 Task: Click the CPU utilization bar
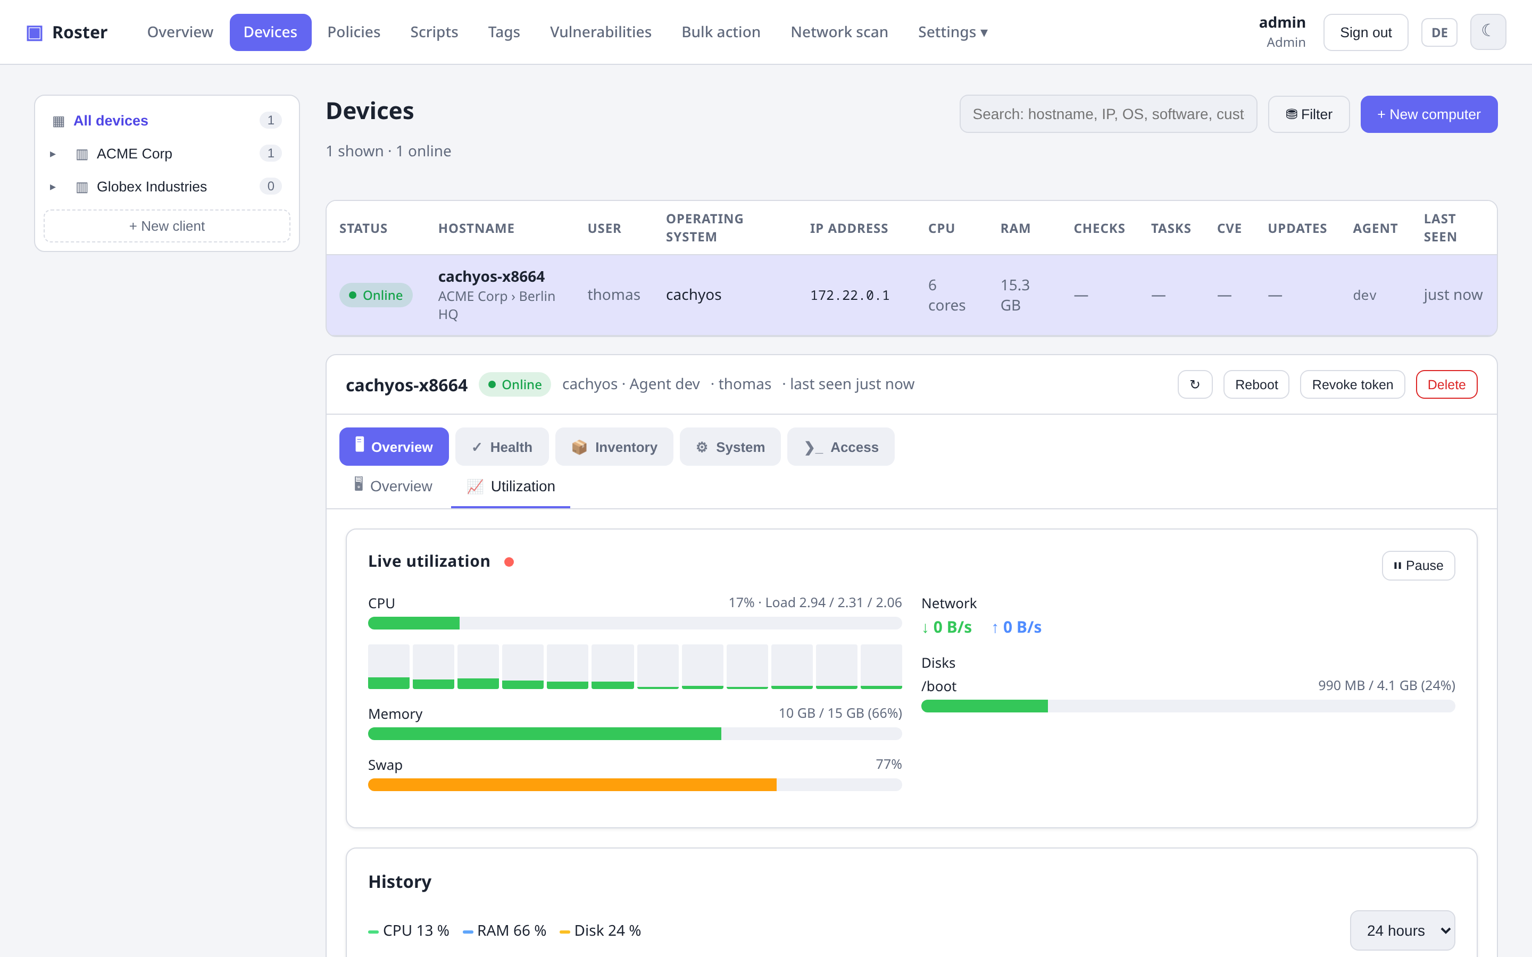[635, 624]
